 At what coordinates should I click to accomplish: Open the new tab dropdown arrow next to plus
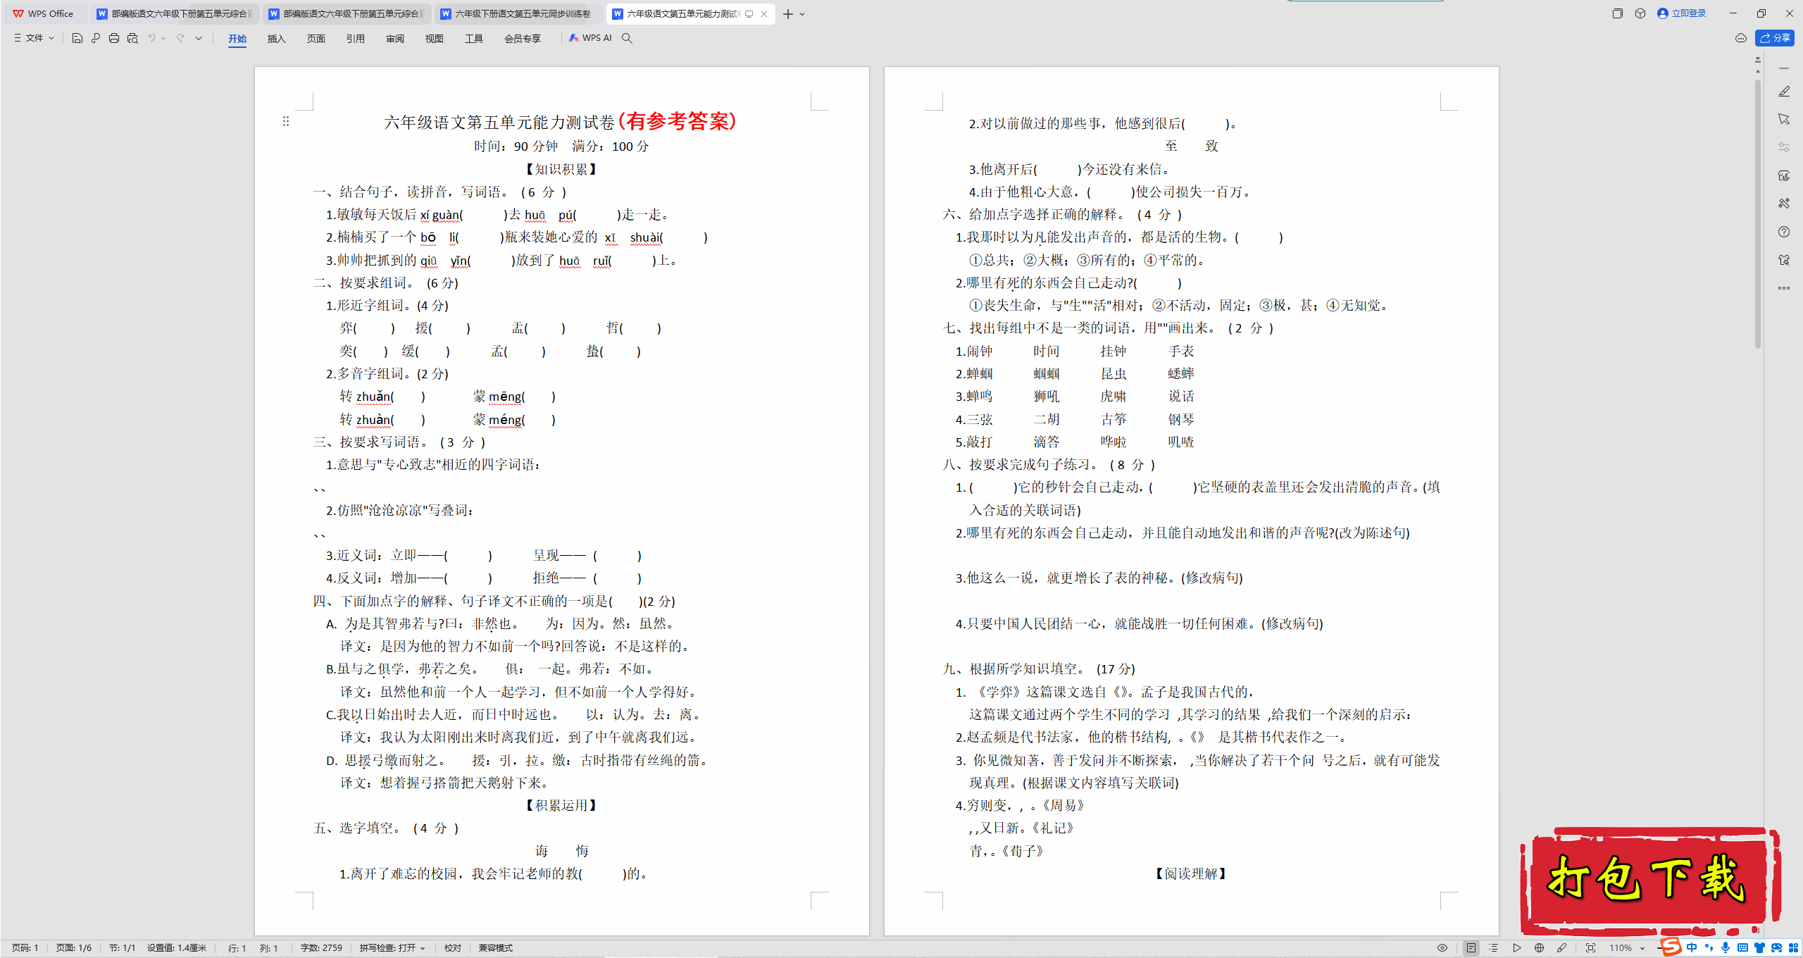[802, 14]
